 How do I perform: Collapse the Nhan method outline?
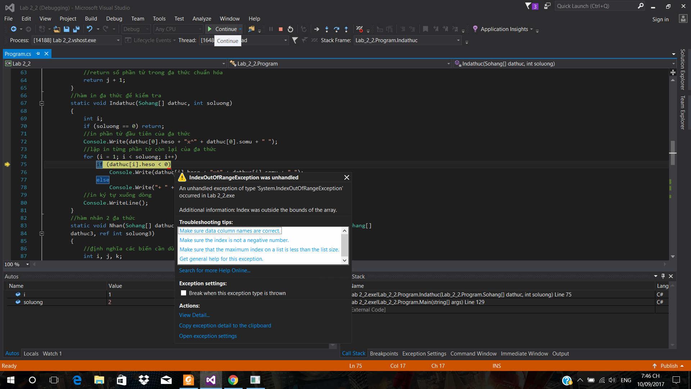coord(42,233)
